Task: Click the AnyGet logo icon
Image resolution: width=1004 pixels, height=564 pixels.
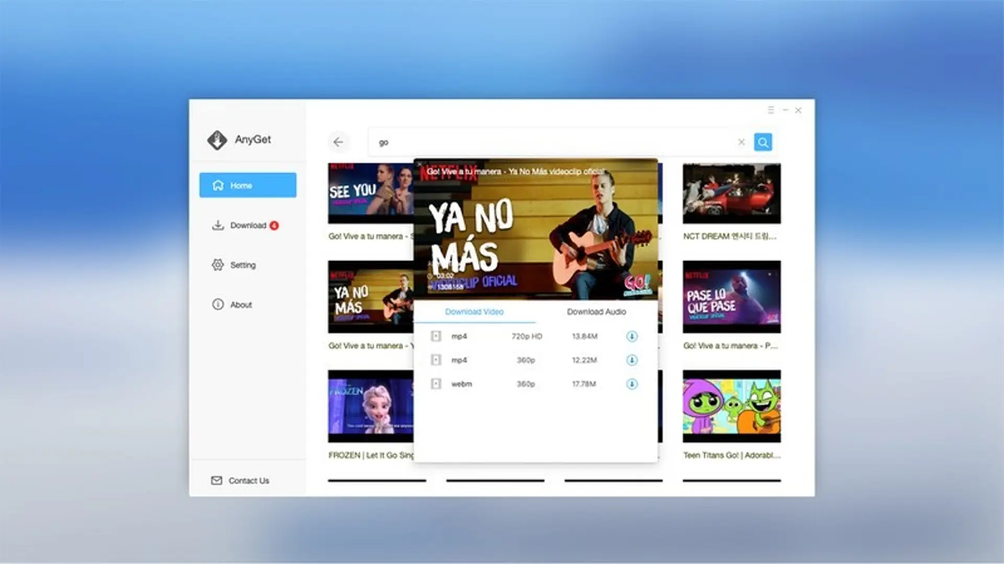Action: [216, 139]
